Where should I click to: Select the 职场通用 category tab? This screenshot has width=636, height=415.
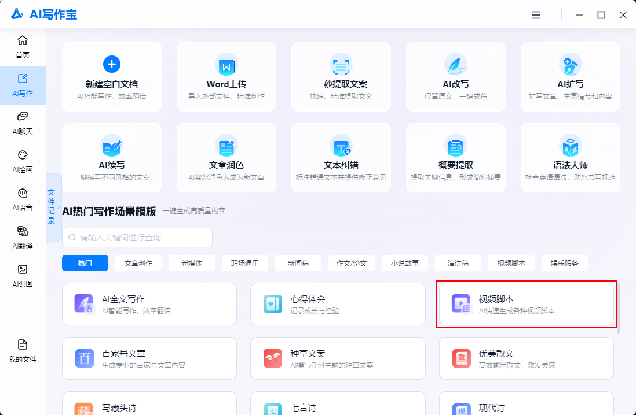[x=245, y=263]
